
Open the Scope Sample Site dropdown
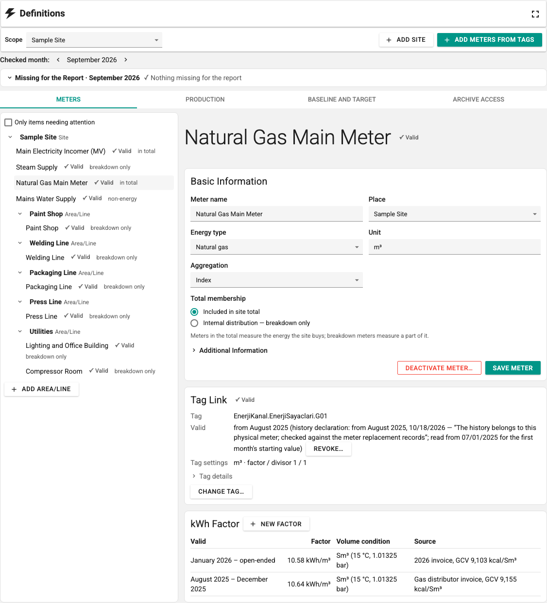(x=94, y=40)
